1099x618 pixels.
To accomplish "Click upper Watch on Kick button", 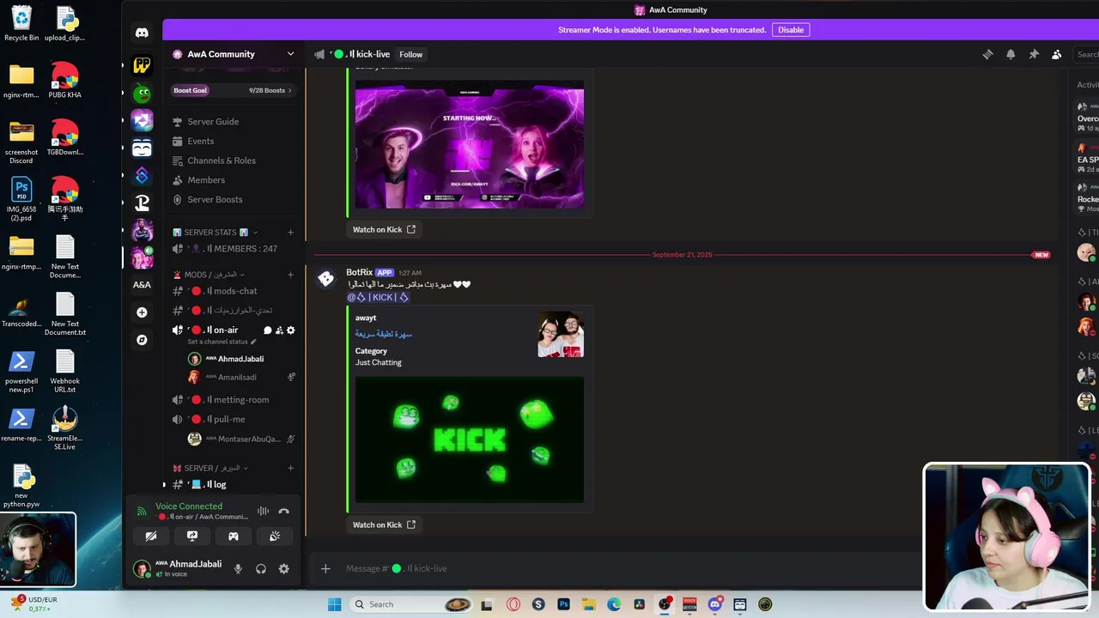I will coord(384,229).
